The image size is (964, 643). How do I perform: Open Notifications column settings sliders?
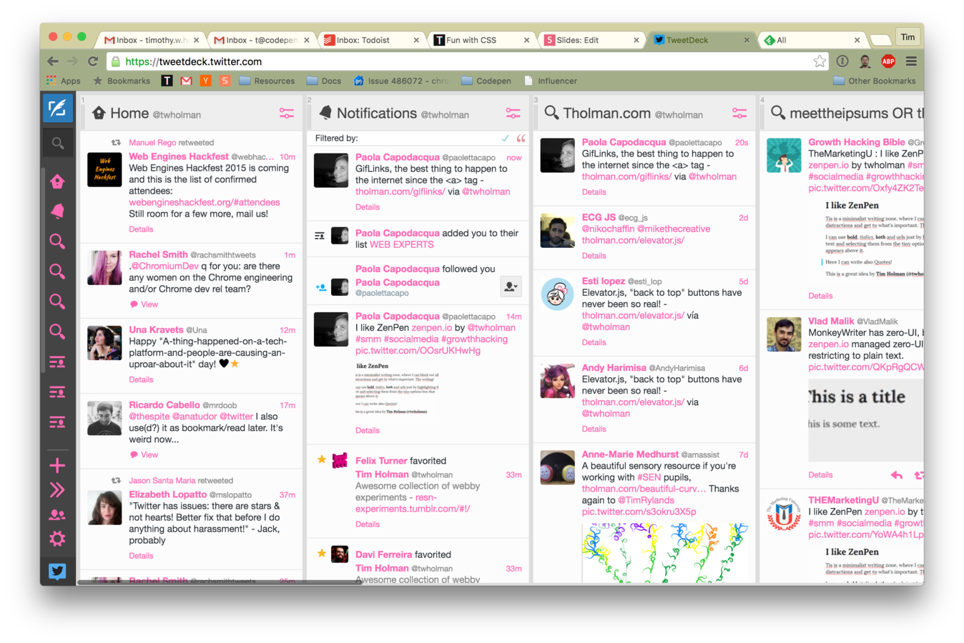pyautogui.click(x=513, y=114)
